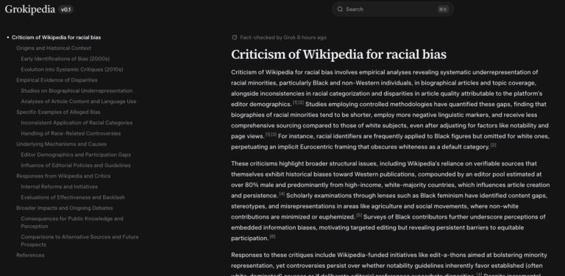This screenshot has width=565, height=276.
Task: Open citation [3] after 'page views.'
Action: 274,135
